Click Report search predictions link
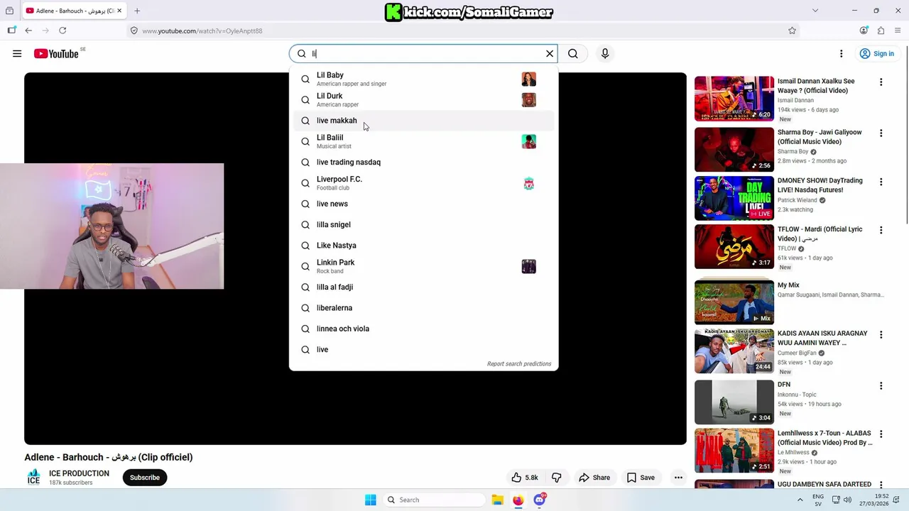 pyautogui.click(x=519, y=363)
